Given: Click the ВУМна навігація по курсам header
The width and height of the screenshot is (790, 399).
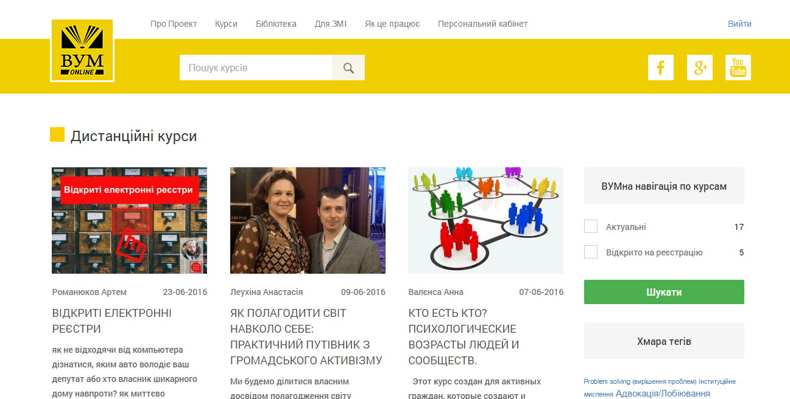Looking at the screenshot, I should pyautogui.click(x=664, y=186).
